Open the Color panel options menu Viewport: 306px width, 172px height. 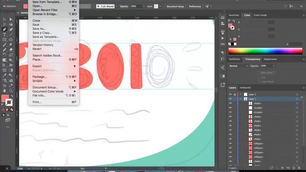click(x=304, y=15)
